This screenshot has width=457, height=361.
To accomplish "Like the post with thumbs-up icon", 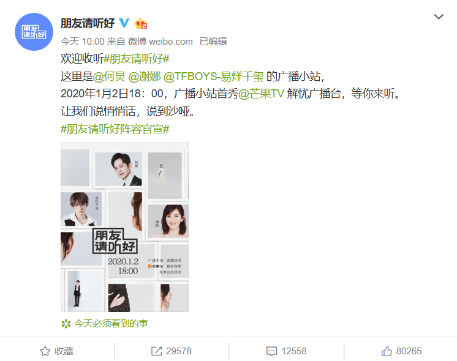I will pos(387,351).
